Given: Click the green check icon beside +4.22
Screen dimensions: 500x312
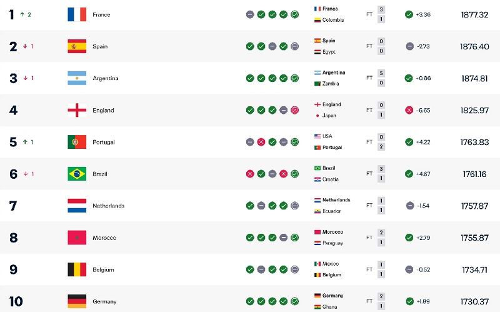Looking at the screenshot, I should tap(409, 142).
